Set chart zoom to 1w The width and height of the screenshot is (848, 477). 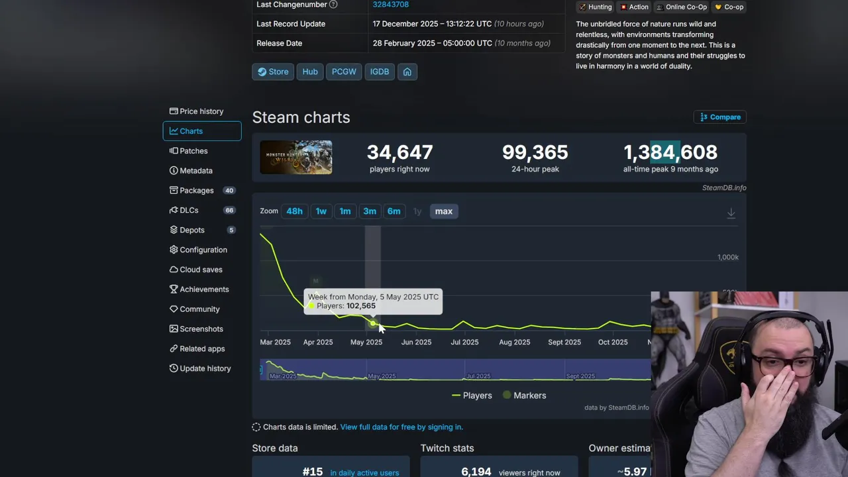coord(321,211)
